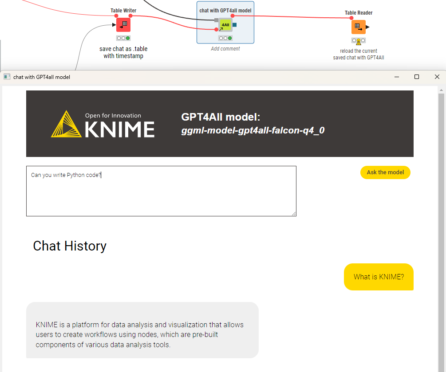Image resolution: width=446 pixels, height=372 pixels.
Task: Click the Table Reader output port arrow
Action: click(x=367, y=26)
